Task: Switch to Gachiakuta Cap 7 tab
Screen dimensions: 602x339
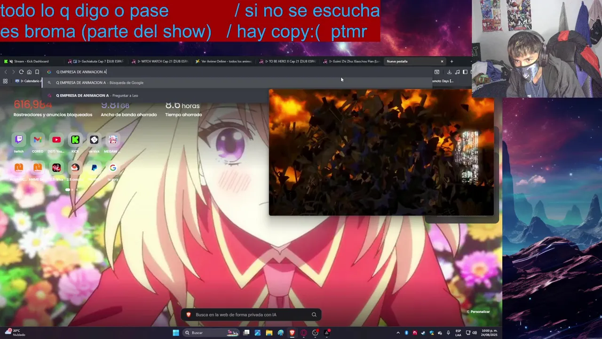Action: [x=96, y=61]
